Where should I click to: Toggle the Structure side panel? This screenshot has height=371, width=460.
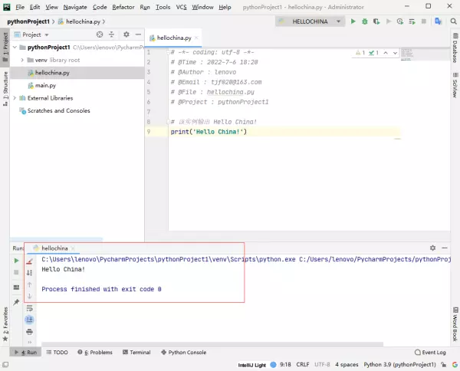point(5,89)
